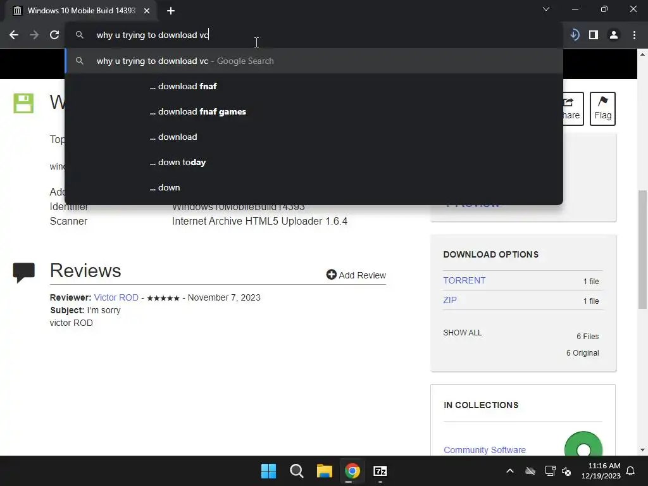Click in the address bar text
This screenshot has height=486, width=648.
point(152,35)
